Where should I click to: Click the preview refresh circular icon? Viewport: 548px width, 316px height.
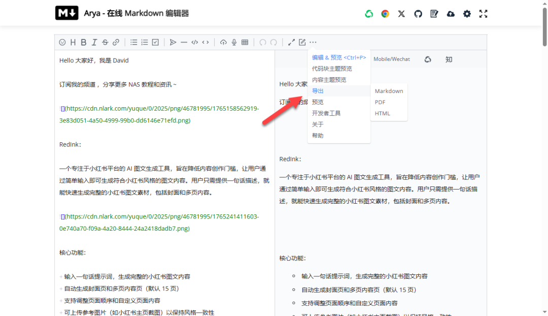pyautogui.click(x=428, y=59)
